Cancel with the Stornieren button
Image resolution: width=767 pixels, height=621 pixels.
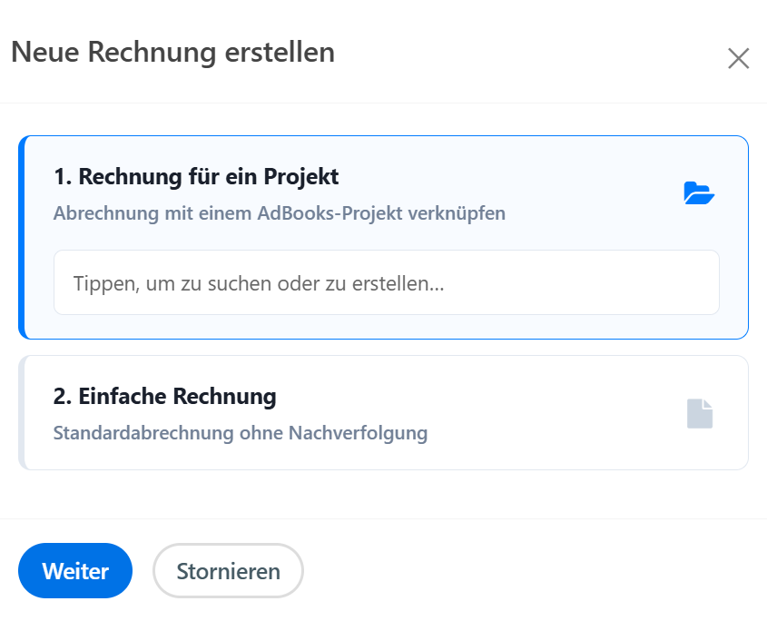[228, 571]
